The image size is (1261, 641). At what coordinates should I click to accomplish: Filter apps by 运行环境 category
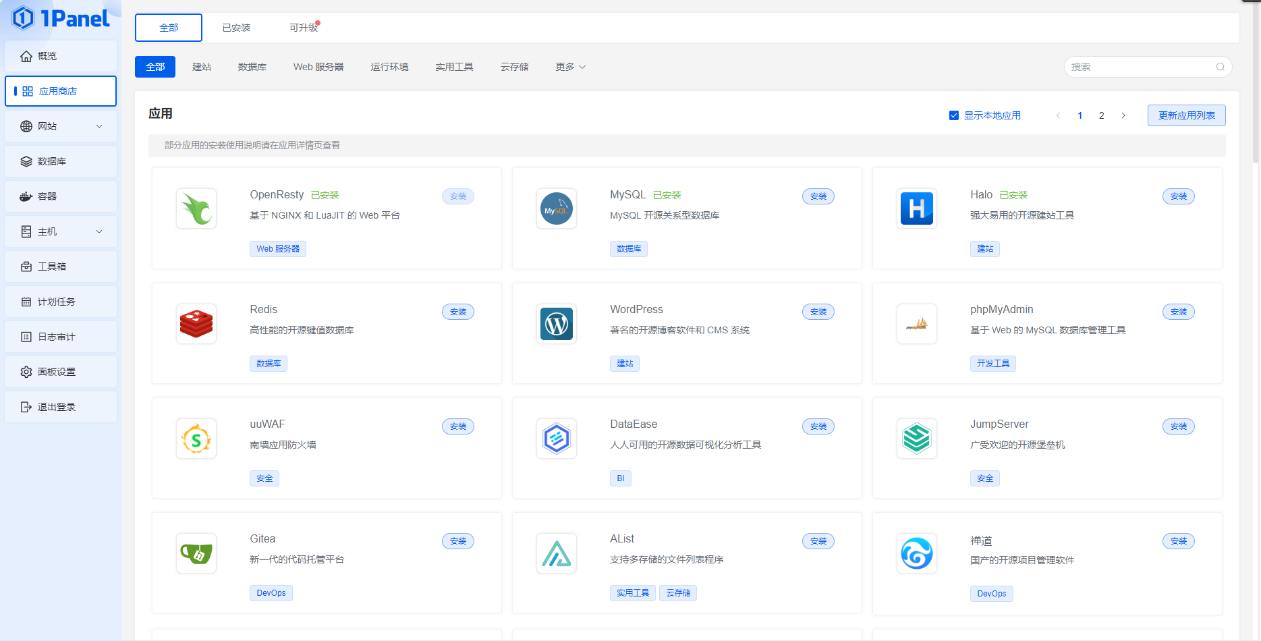tap(389, 67)
